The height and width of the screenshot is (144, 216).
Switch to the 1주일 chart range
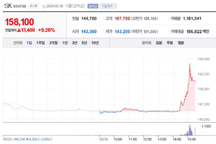click(40, 43)
